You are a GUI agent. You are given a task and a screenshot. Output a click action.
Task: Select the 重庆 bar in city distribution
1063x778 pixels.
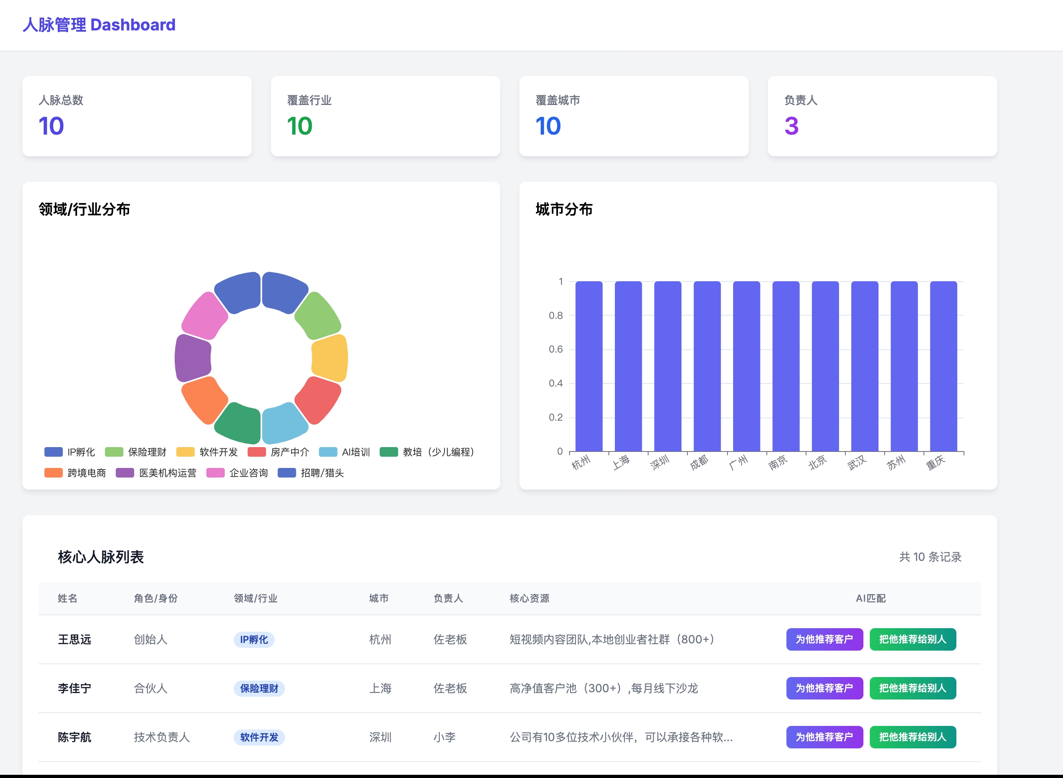[943, 367]
